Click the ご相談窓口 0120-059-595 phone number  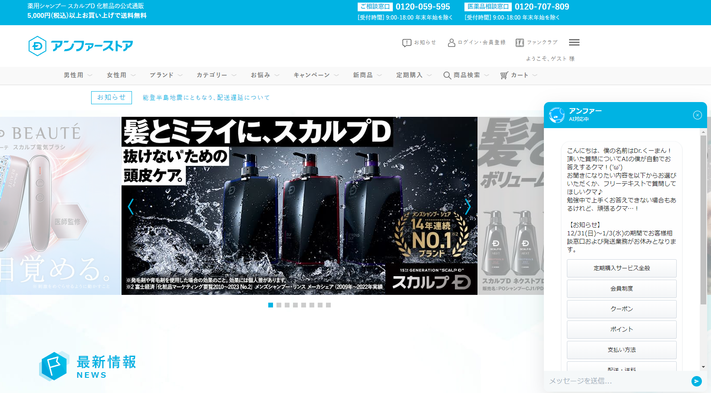(423, 7)
